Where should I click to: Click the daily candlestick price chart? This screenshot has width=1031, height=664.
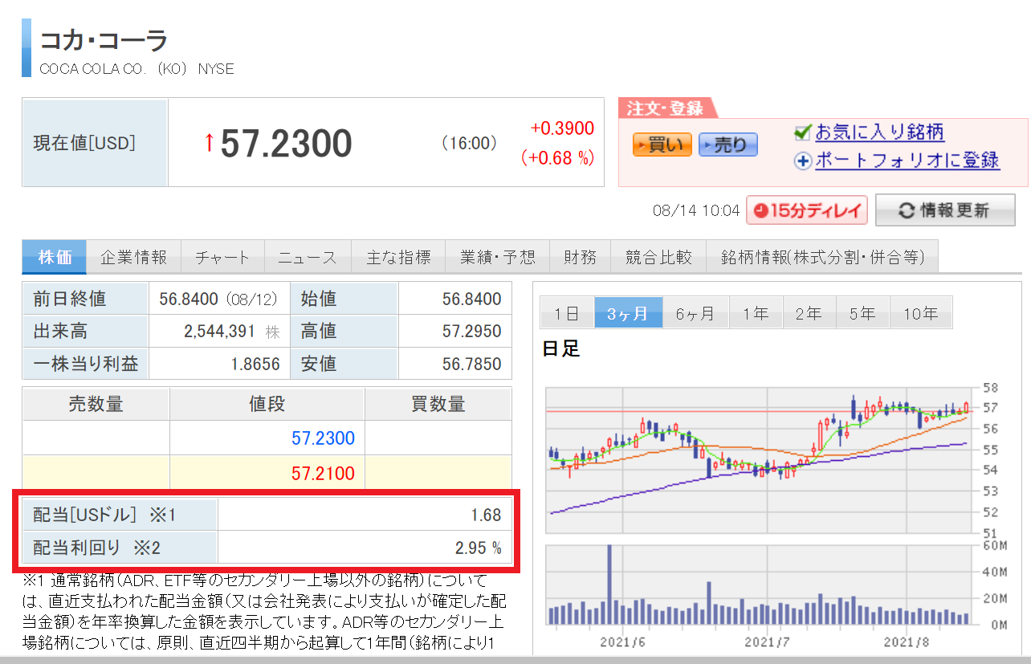coord(759,461)
